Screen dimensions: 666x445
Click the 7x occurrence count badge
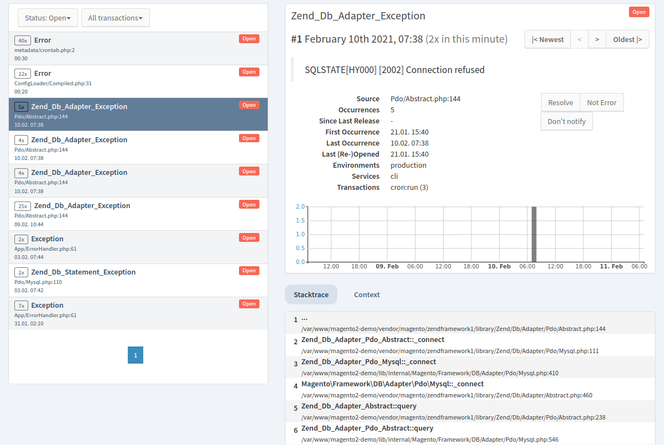pyautogui.click(x=21, y=306)
